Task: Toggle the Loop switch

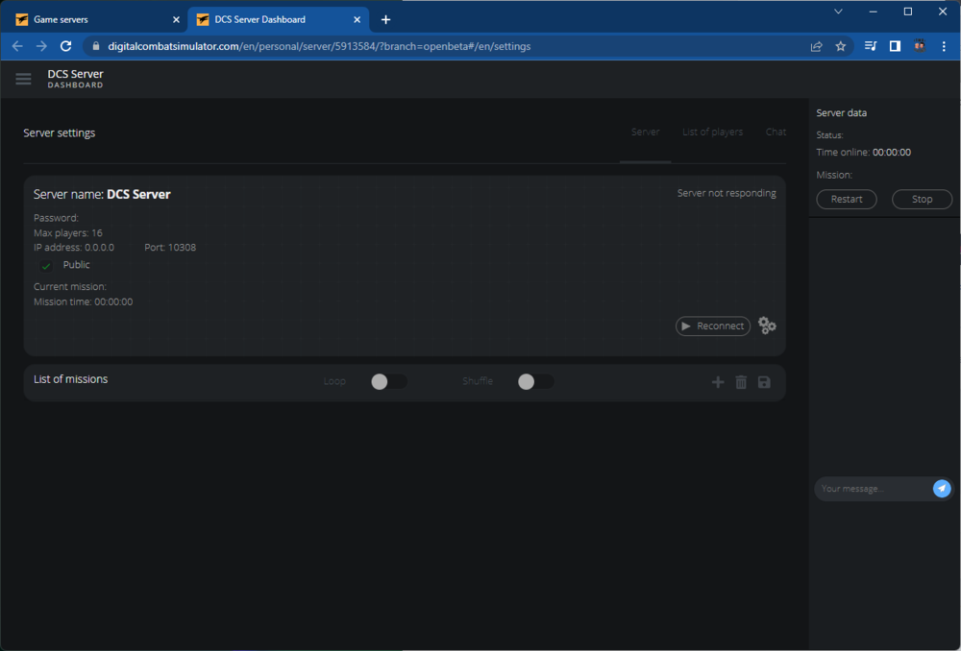Action: 388,381
